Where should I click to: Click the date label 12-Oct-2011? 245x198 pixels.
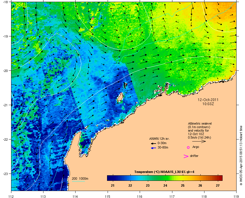click(208, 100)
